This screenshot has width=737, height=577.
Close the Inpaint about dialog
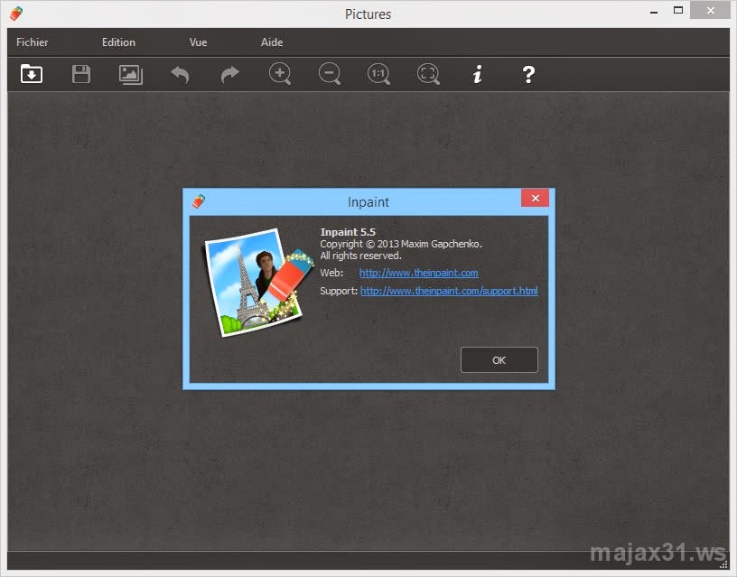point(535,199)
